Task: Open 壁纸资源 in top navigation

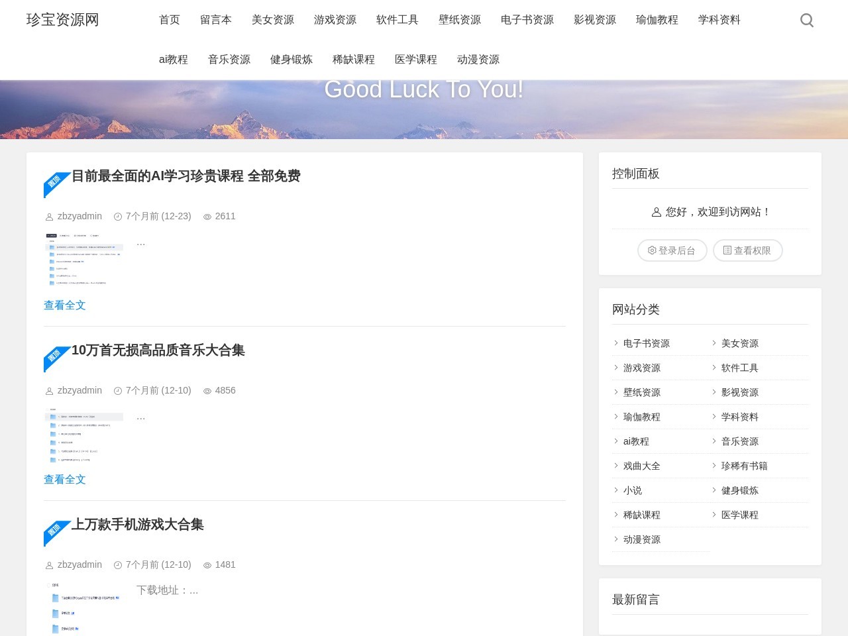Action: click(460, 20)
